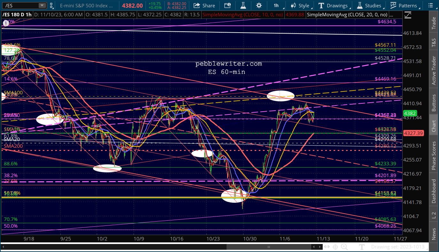Click the horizontal chart scrollbar thumb
439x252 pixels.
[269, 247]
